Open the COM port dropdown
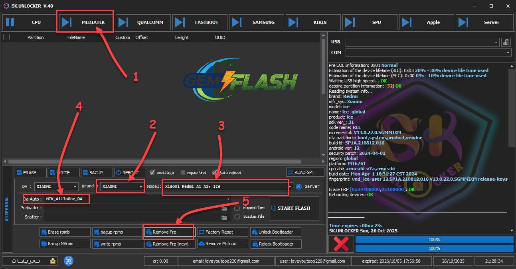This screenshot has height=269, width=516. (x=508, y=53)
